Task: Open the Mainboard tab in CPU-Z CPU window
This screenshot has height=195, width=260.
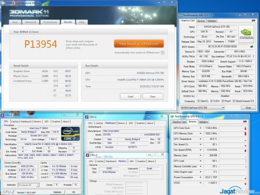Action: (26, 121)
